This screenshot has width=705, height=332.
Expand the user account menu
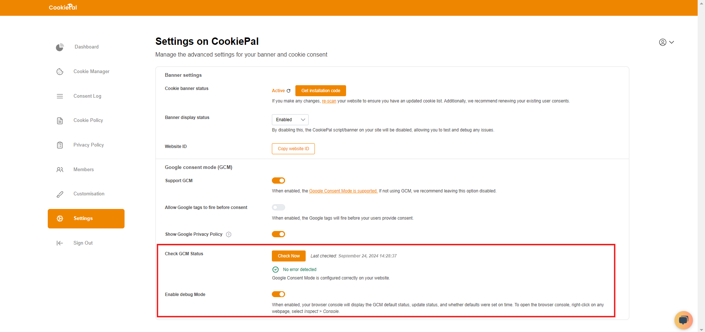coord(666,42)
